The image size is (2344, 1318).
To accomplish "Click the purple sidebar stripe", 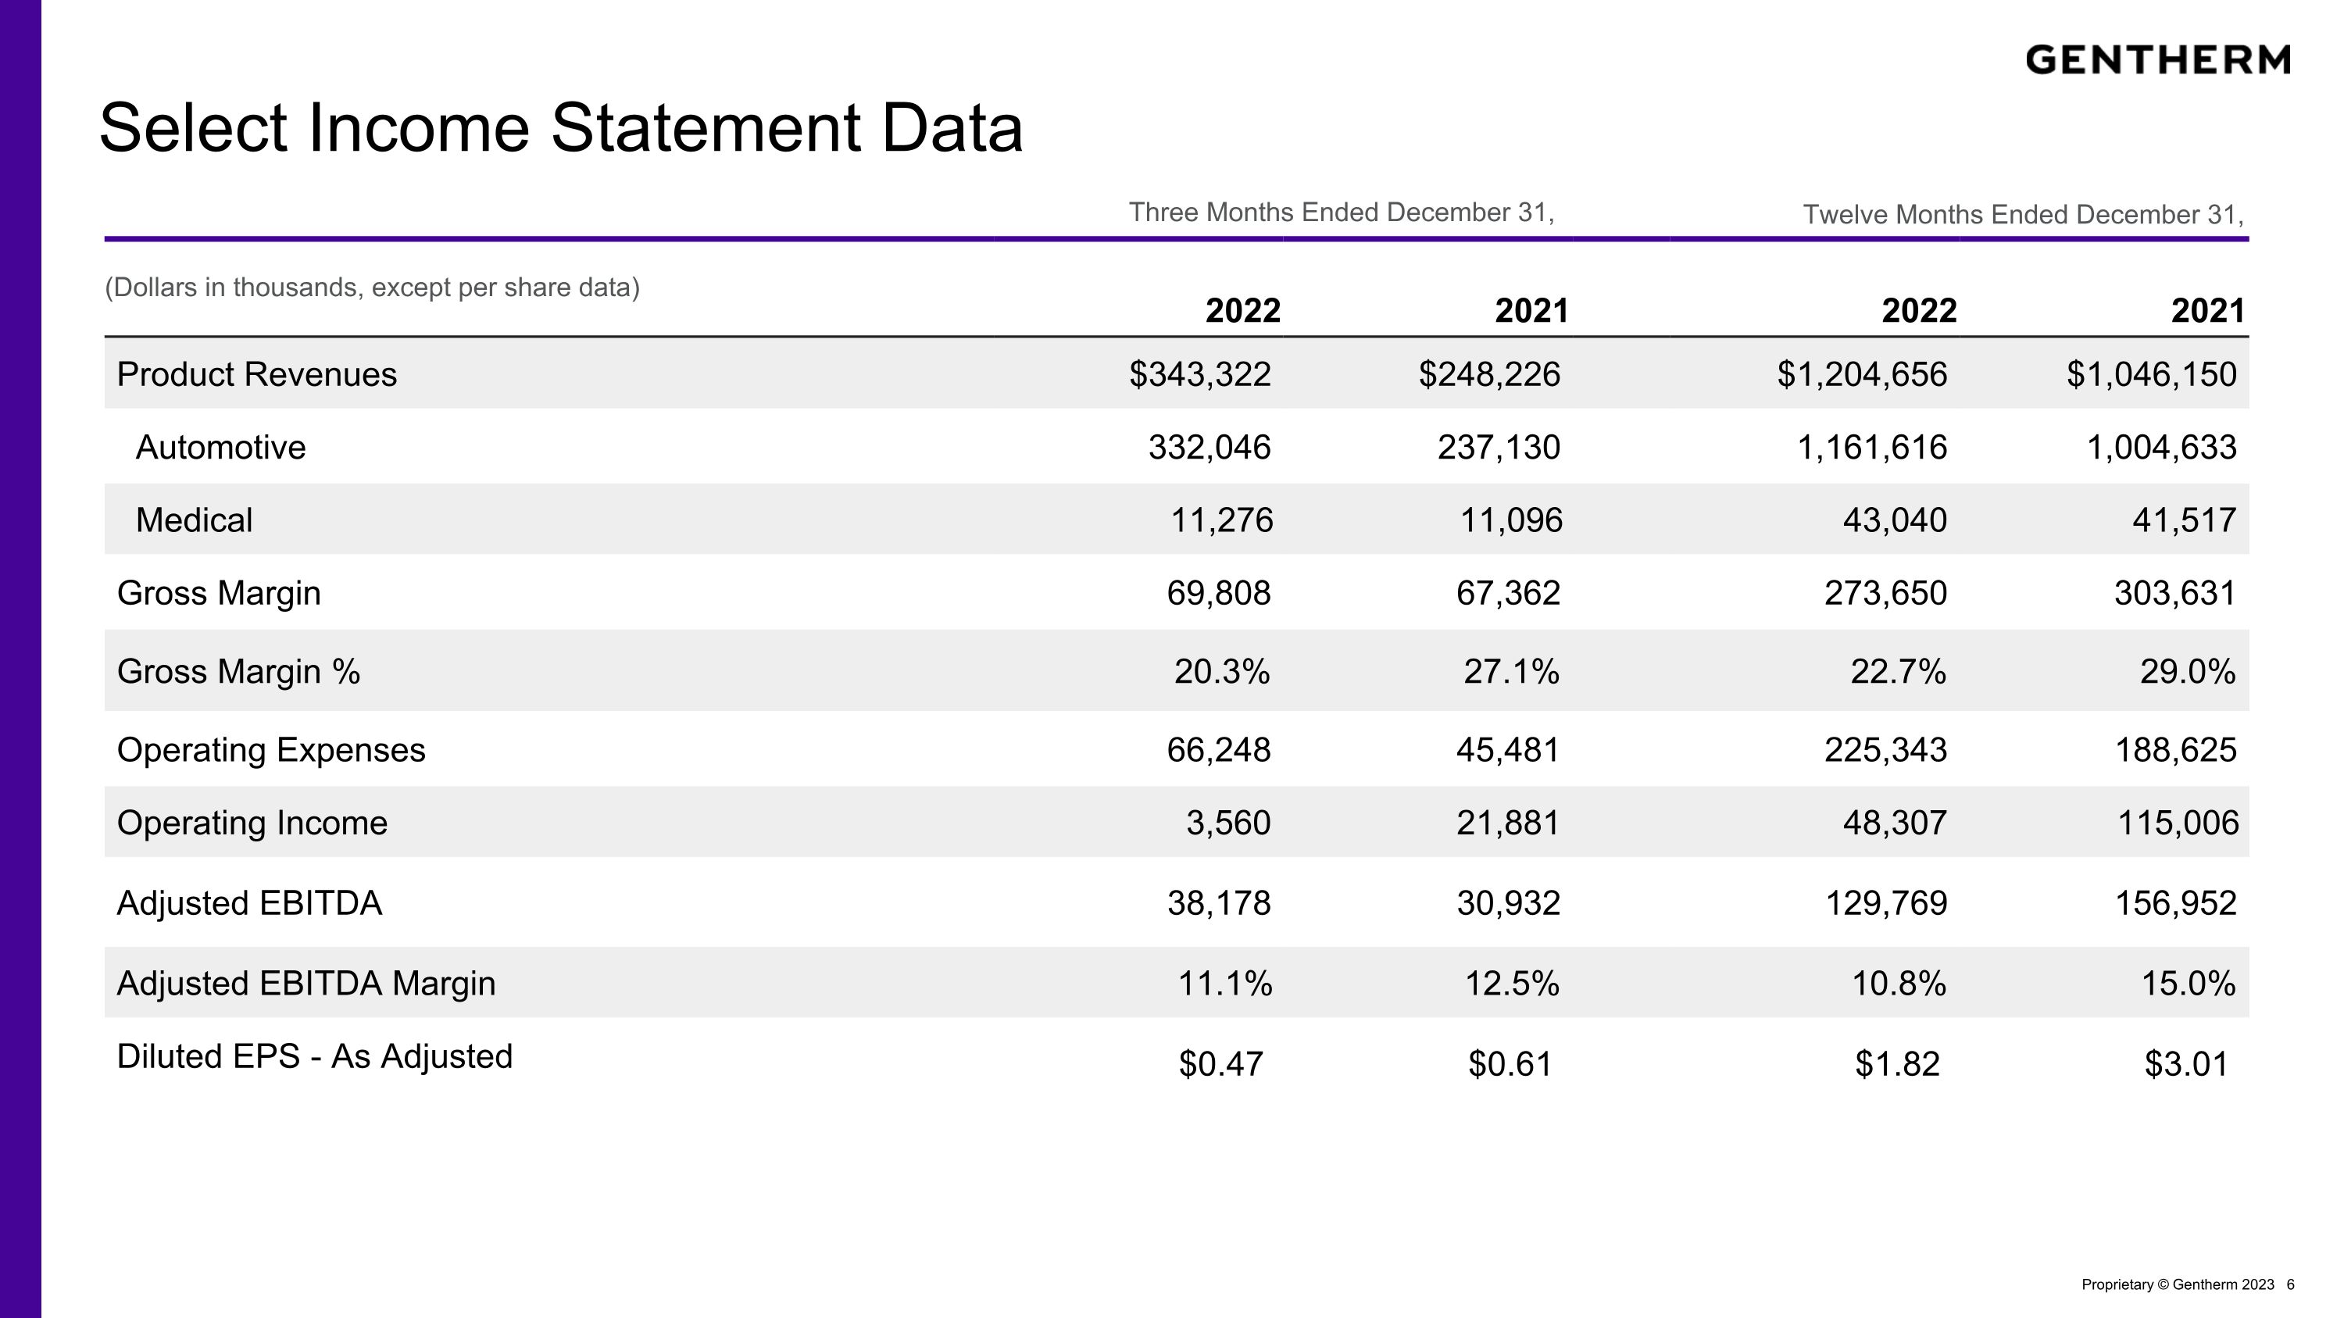I will 20,659.
